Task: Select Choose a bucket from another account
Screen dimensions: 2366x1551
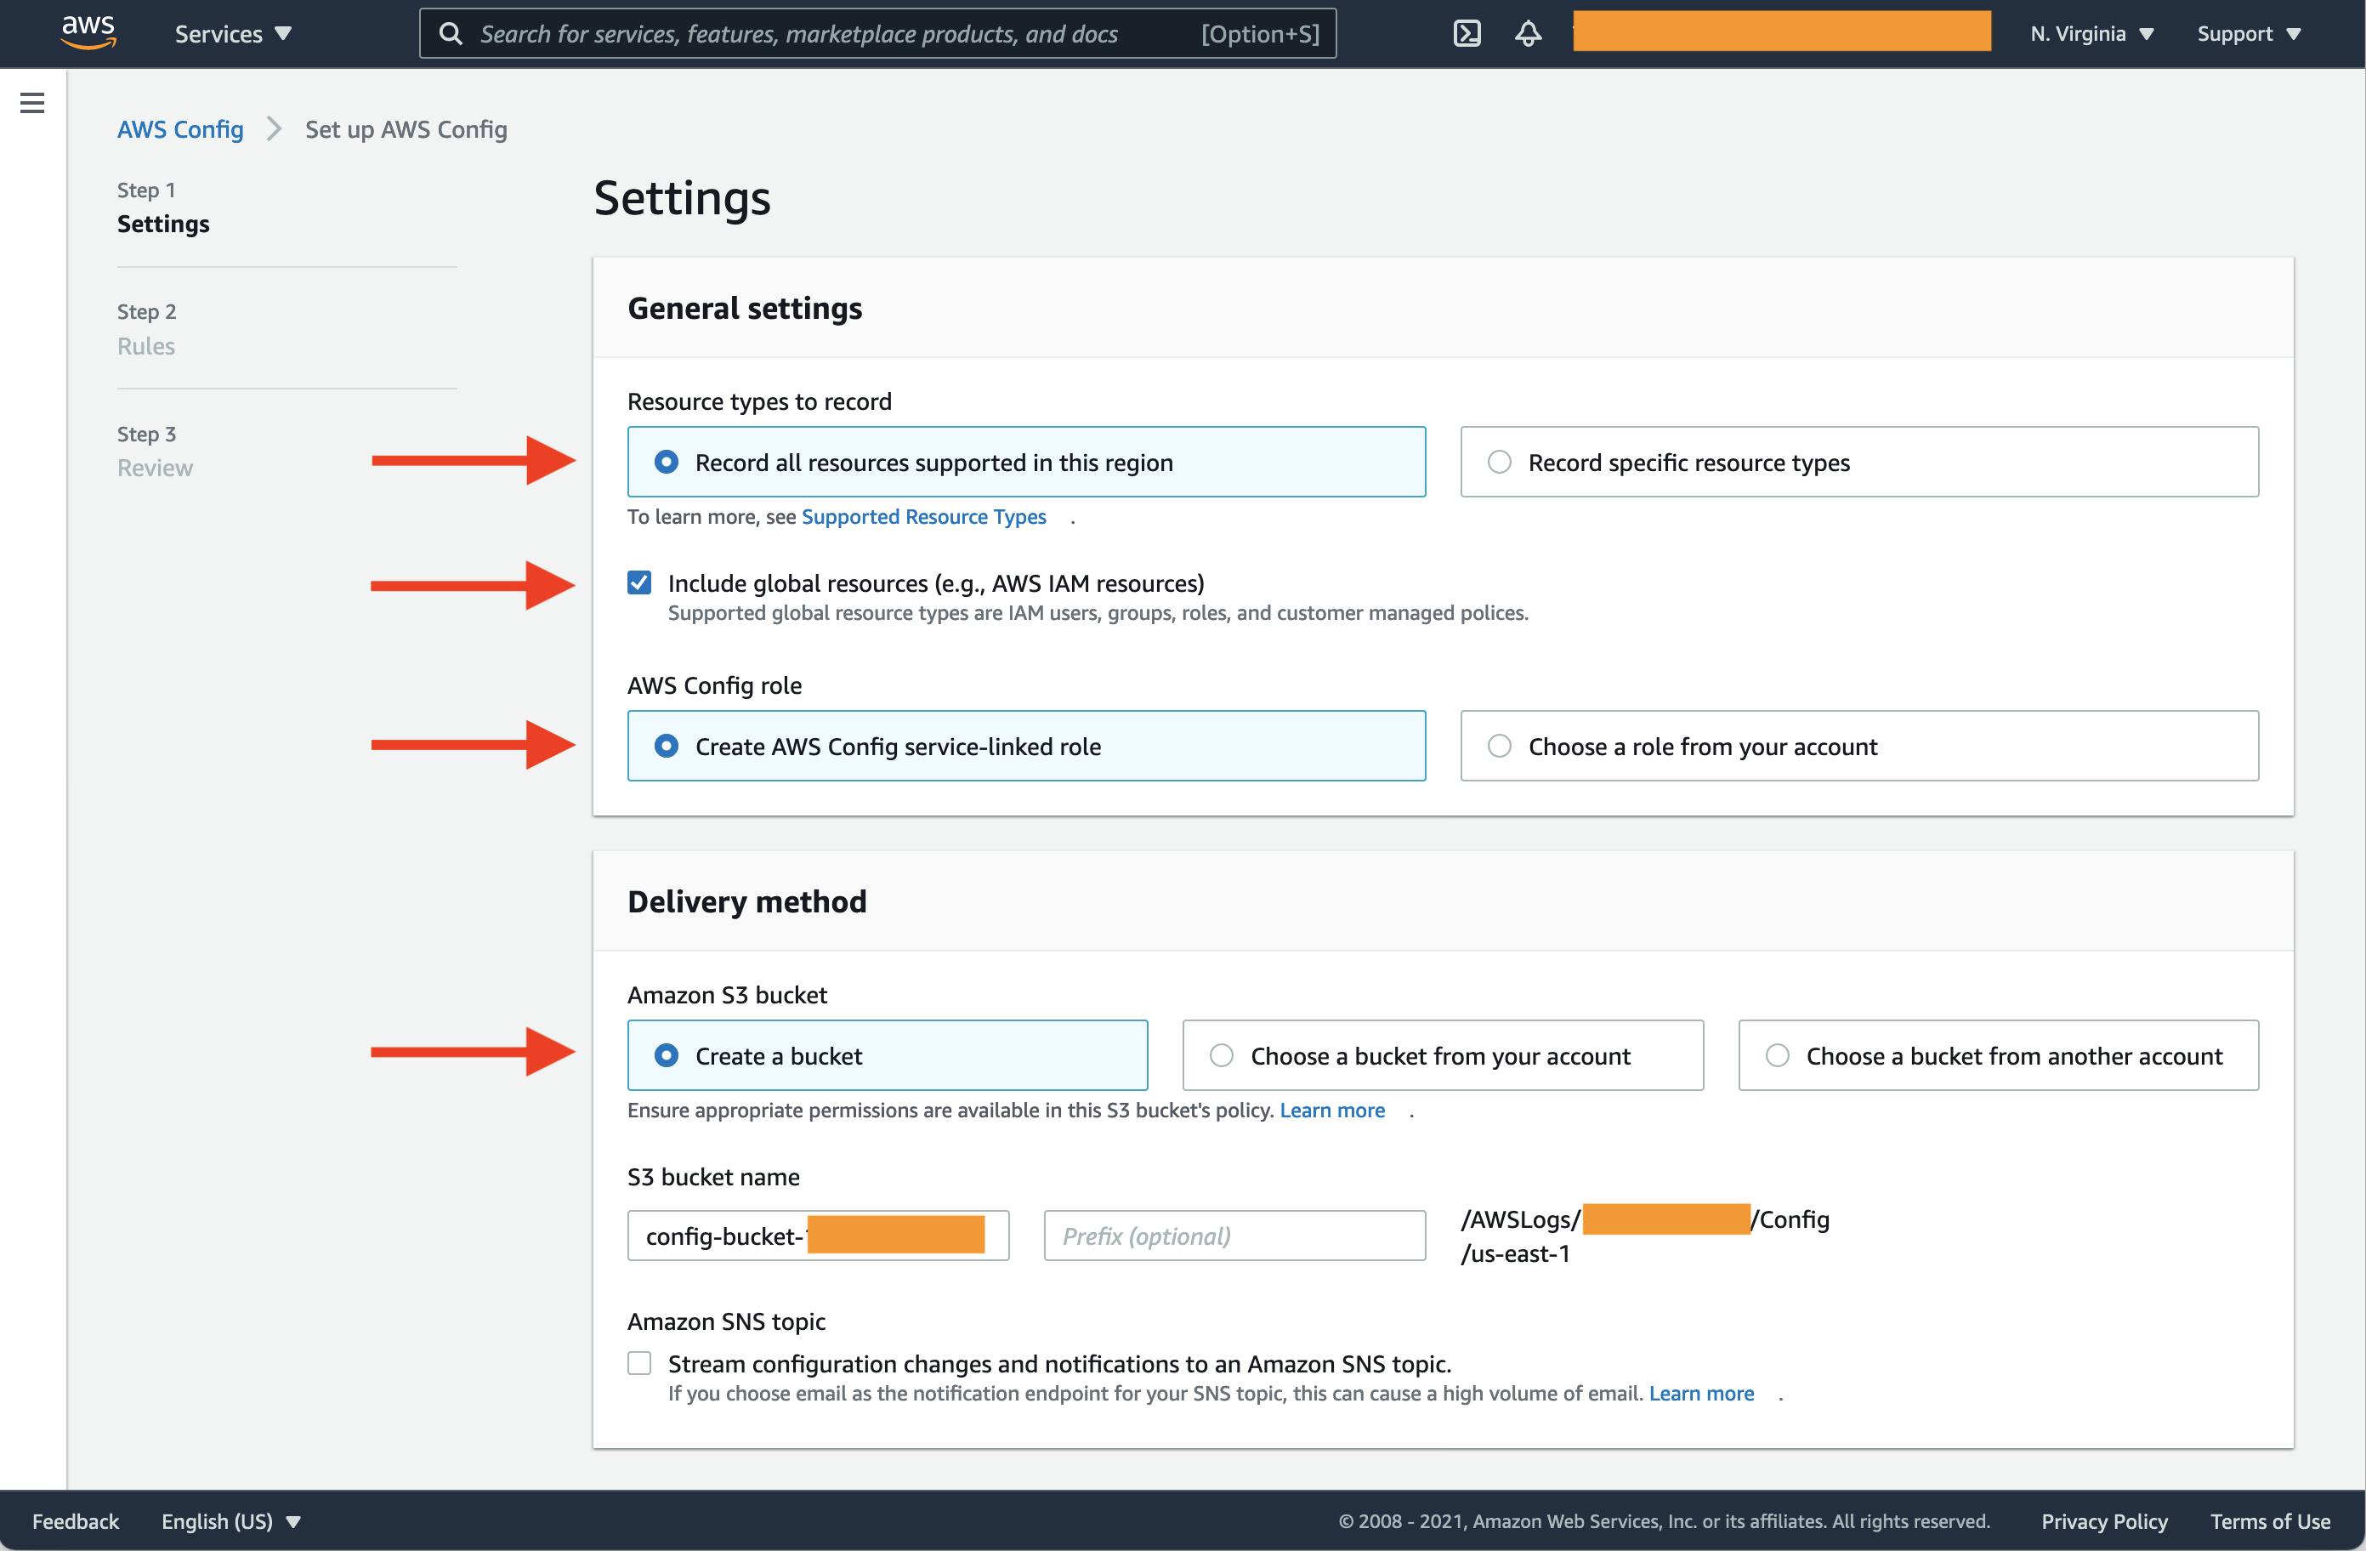Action: point(1998,1056)
